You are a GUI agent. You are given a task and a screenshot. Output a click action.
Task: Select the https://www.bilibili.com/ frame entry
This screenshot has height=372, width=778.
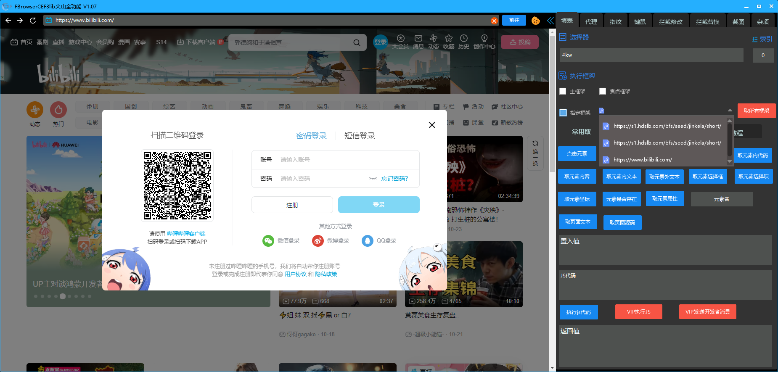tap(663, 160)
